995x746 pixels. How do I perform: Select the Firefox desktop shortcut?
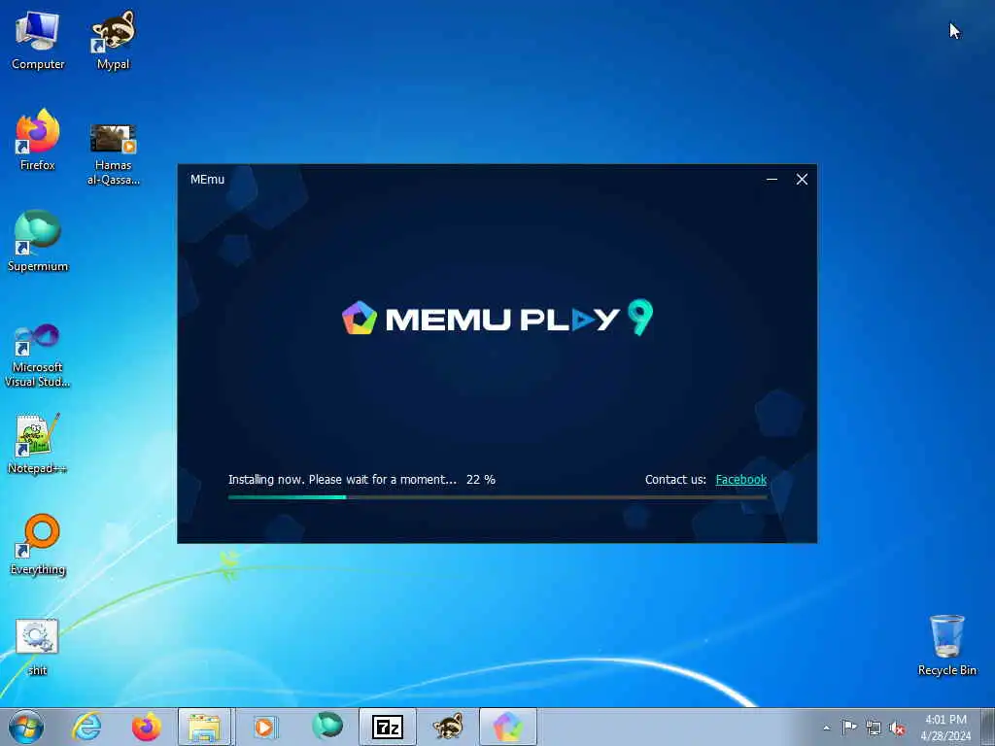[x=38, y=141]
